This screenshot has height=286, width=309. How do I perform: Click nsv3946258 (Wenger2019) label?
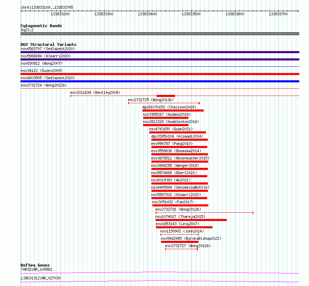tap(175, 165)
